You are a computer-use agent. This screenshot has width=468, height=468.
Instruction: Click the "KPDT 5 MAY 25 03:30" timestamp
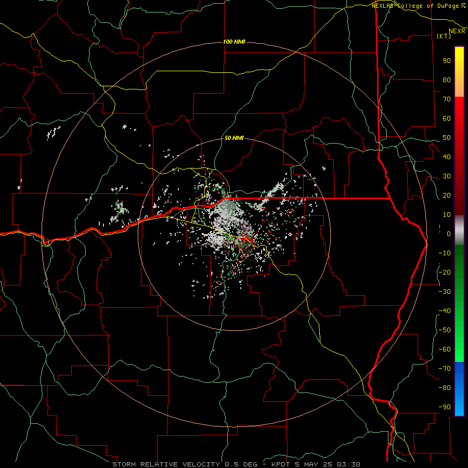(316, 464)
